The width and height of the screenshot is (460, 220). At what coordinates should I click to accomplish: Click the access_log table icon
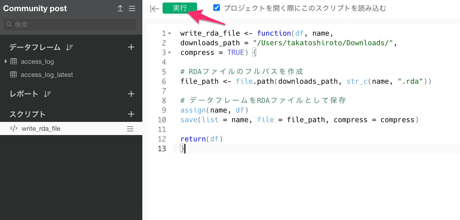tap(13, 61)
